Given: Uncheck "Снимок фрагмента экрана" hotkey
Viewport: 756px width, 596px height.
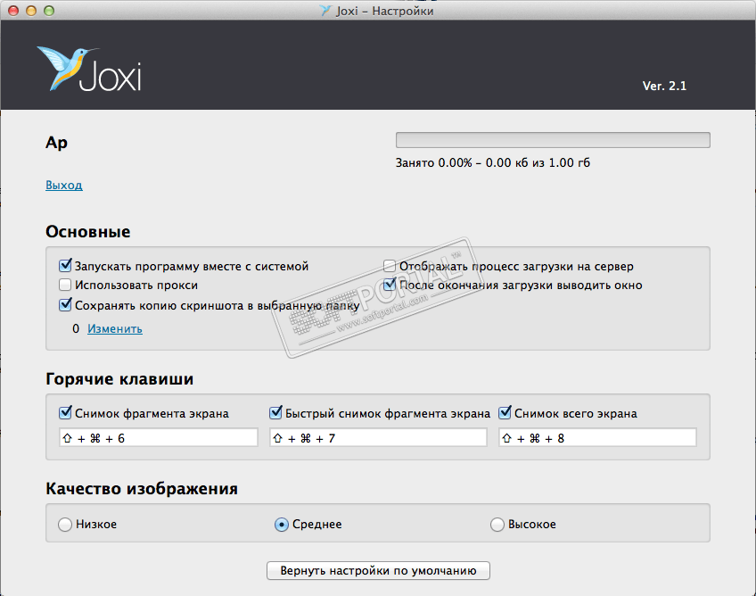Looking at the screenshot, I should pyautogui.click(x=65, y=413).
